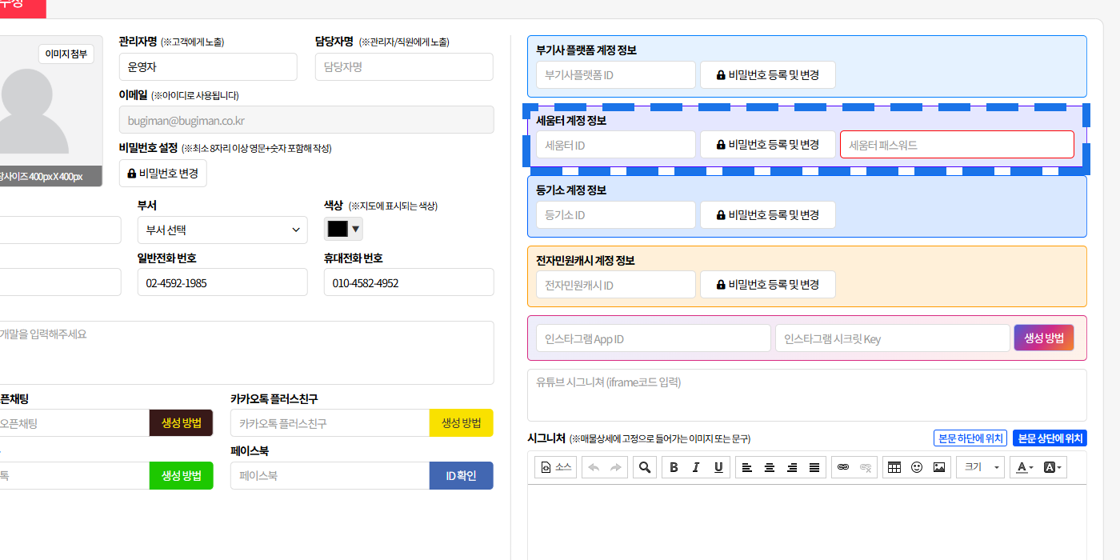Insert a hyperlink using the link icon

842,467
